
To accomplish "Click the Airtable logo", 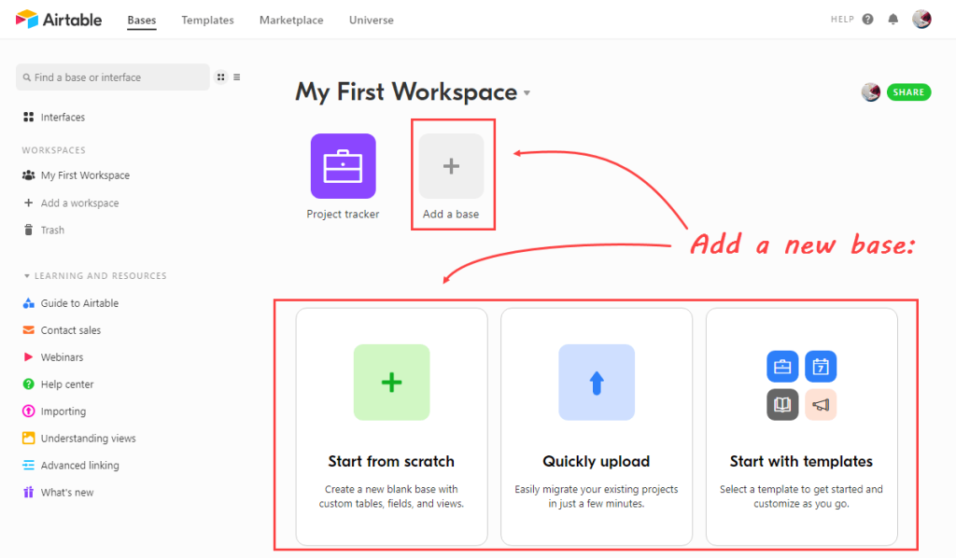I will click(x=59, y=20).
